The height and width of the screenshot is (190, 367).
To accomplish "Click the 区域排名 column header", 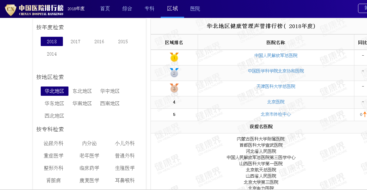I will [x=174, y=42].
